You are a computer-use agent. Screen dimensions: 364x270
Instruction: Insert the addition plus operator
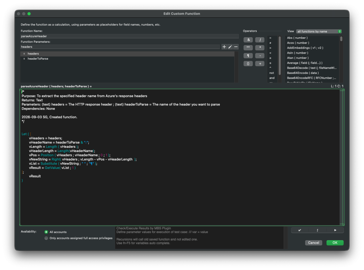point(260,64)
